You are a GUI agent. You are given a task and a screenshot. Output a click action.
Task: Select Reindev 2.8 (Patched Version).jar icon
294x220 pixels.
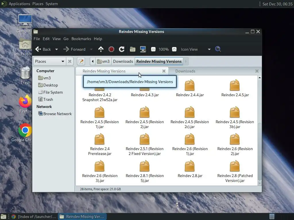pyautogui.click(x=235, y=166)
